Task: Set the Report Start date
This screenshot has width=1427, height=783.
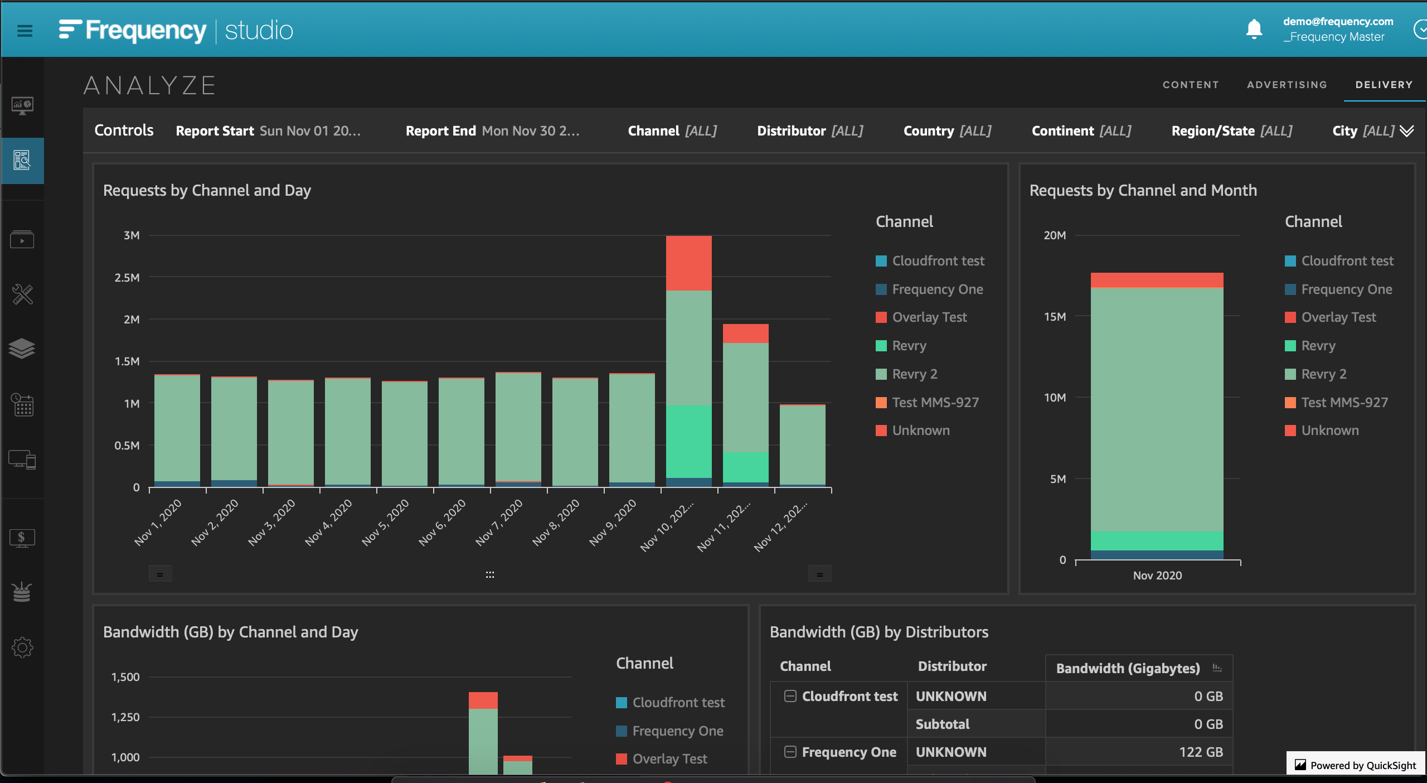Action: pyautogui.click(x=268, y=131)
